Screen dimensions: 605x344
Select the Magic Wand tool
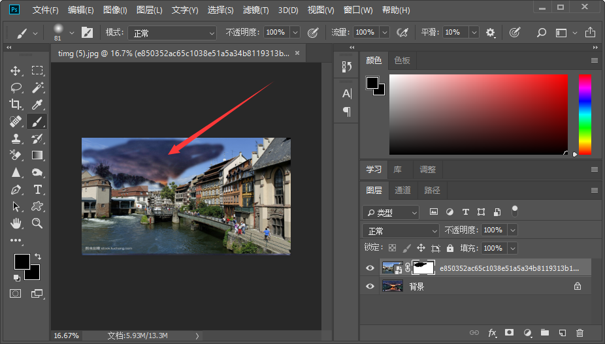point(37,87)
